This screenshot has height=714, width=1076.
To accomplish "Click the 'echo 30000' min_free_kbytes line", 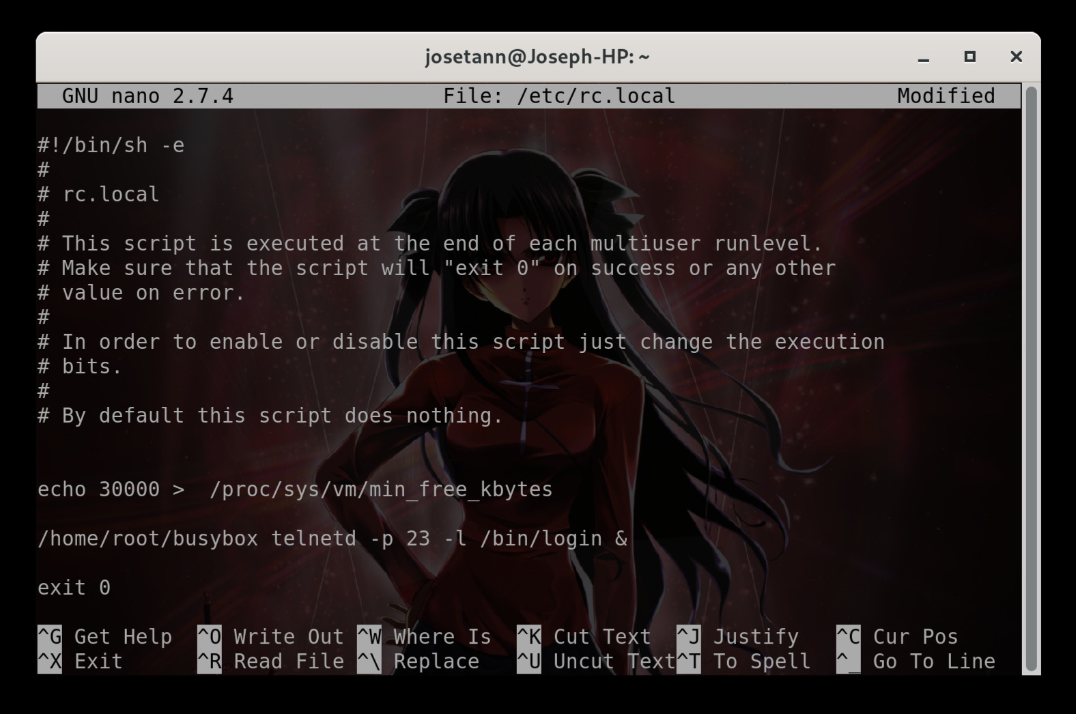I will click(x=295, y=489).
